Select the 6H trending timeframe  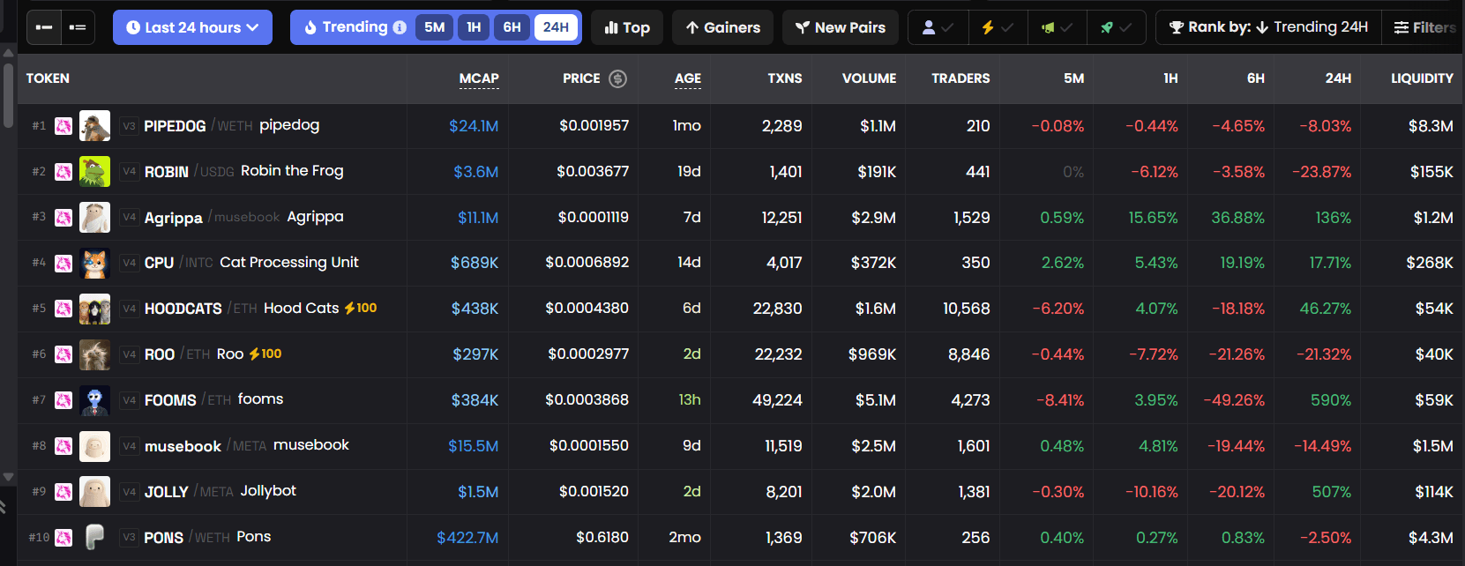point(512,27)
